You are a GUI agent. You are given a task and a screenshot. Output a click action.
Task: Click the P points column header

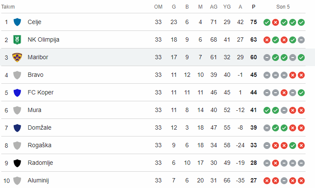[x=254, y=7]
